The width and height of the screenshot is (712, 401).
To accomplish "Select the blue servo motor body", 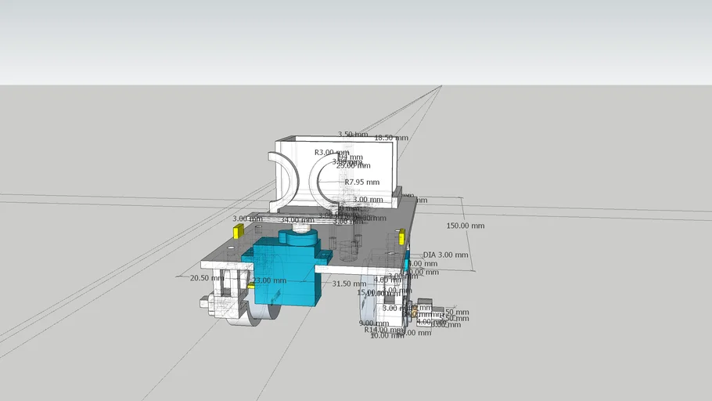I will point(287,273).
